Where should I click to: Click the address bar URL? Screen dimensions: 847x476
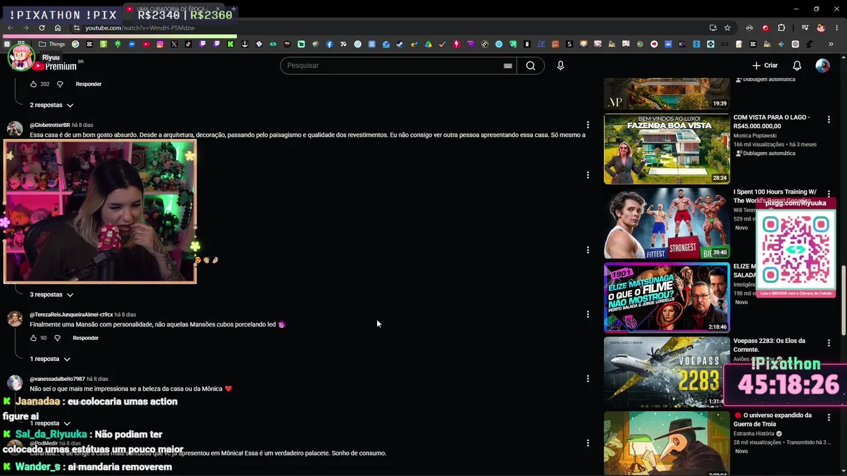tap(140, 28)
